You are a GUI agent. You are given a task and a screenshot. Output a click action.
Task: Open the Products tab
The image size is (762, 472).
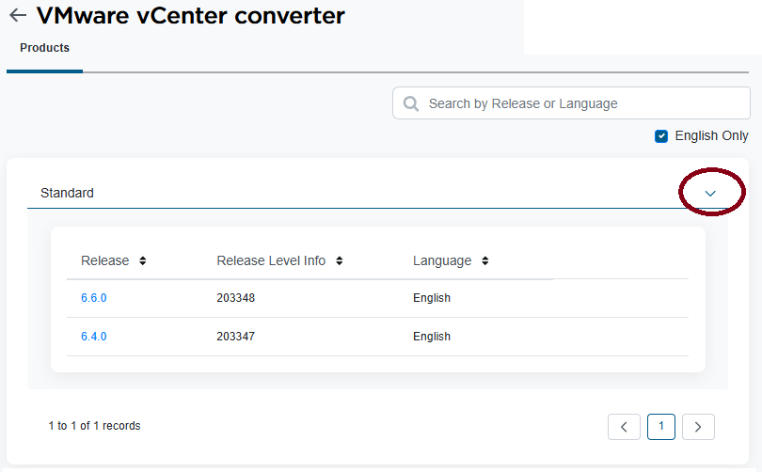(x=45, y=48)
